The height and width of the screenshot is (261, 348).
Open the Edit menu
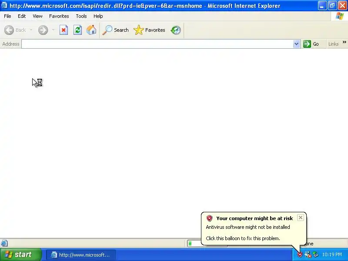(x=22, y=16)
